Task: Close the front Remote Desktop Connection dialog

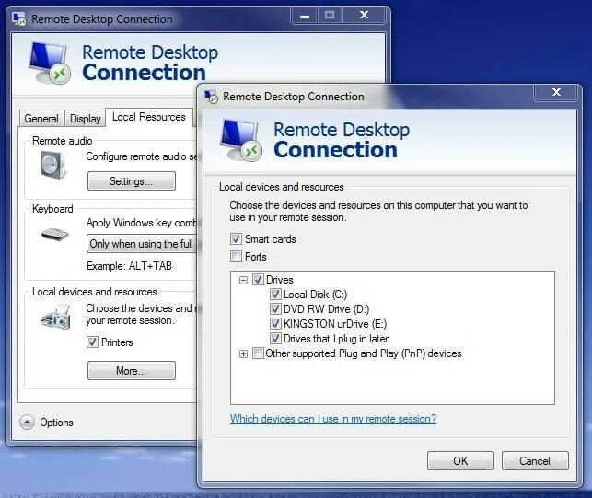Action: pos(556,92)
